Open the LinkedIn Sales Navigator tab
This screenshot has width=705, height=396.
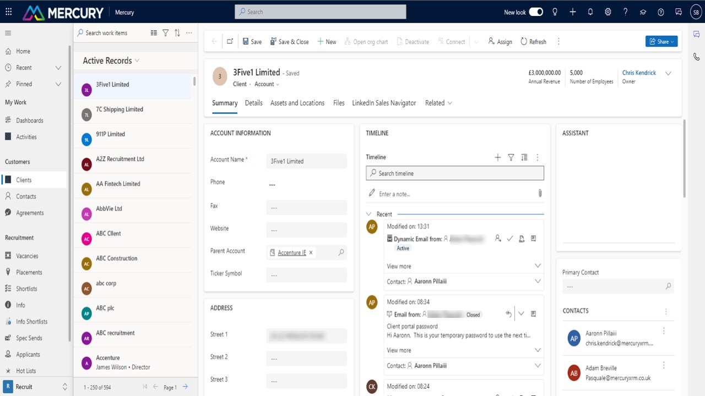pos(384,103)
